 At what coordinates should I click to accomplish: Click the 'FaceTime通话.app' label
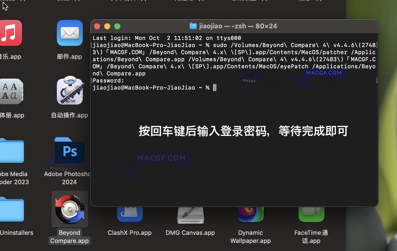311,237
